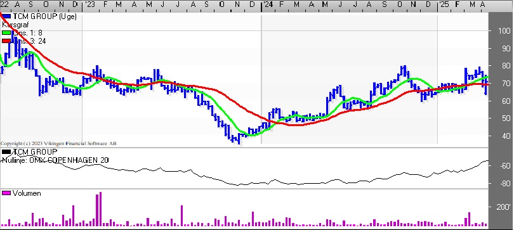Click the blue TCM GROUP (Uge) legend swatch
Screen dimensions: 514x230
6,16
